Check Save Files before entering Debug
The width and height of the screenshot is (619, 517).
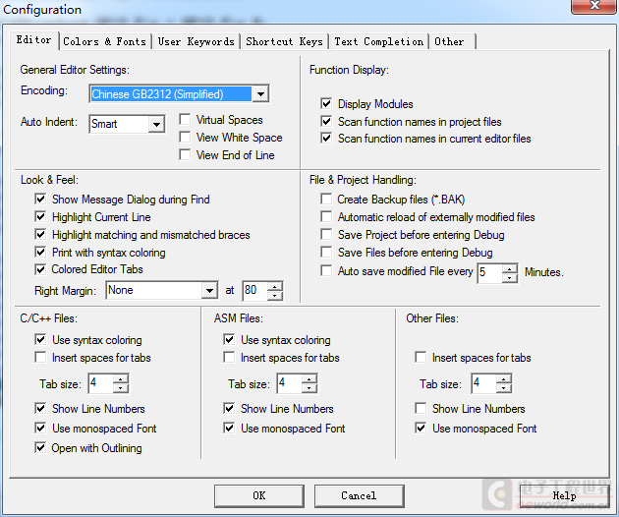tap(326, 252)
